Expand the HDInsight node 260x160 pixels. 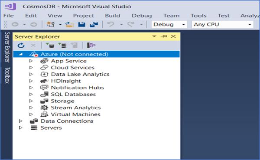pos(31,81)
